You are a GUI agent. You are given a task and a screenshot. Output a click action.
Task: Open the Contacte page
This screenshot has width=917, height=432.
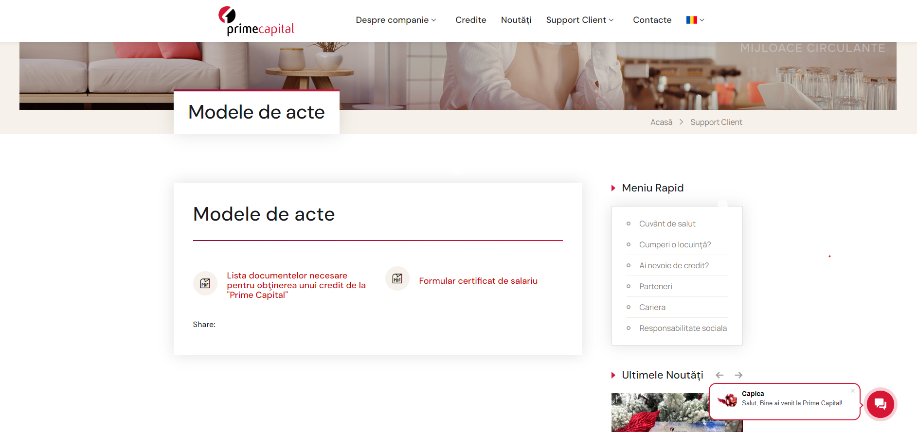(x=652, y=20)
